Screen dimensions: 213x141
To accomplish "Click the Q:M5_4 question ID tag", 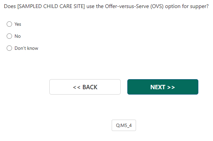I will tap(124, 125).
